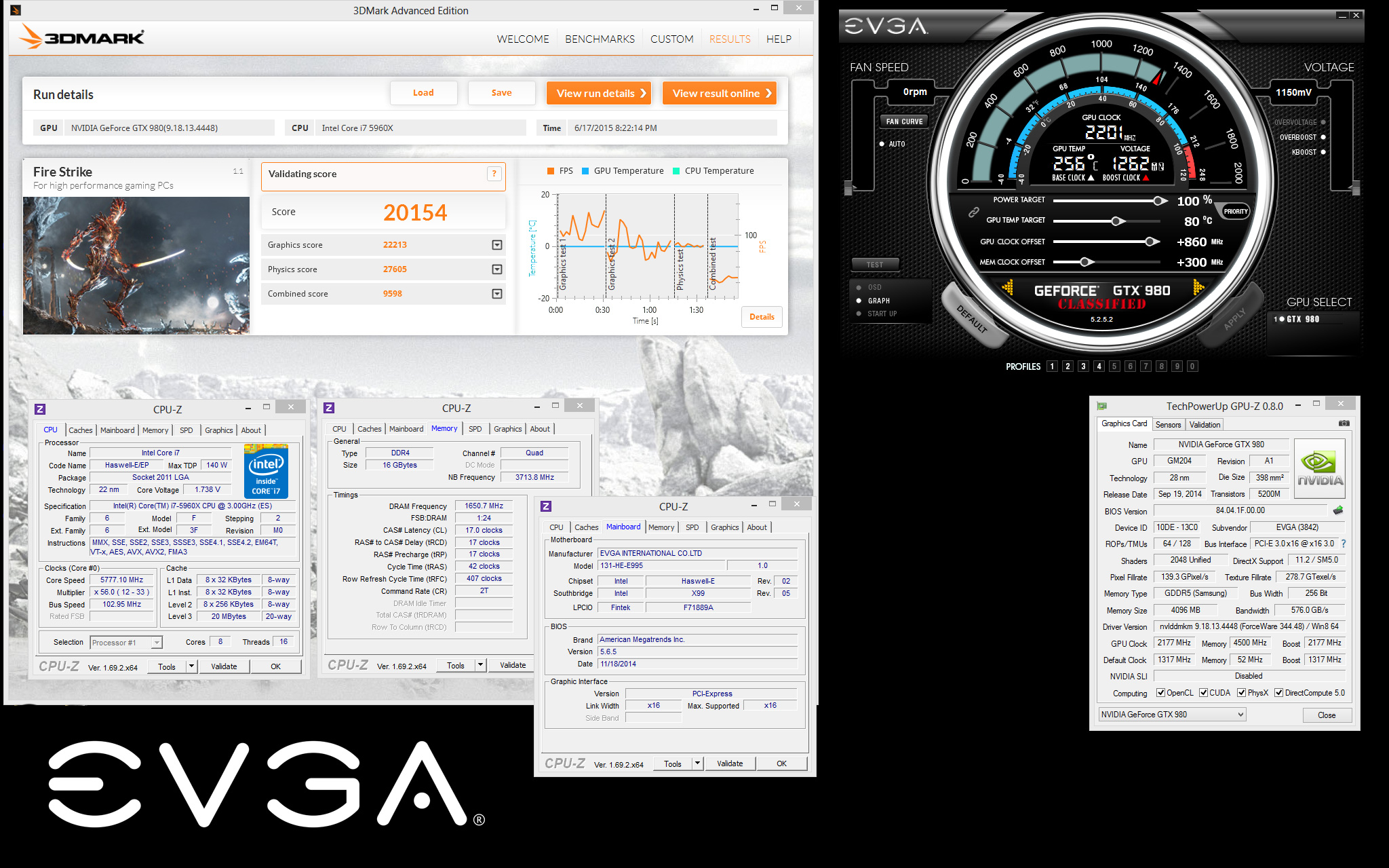Click the 3DMark logo icon top left

pos(17,10)
